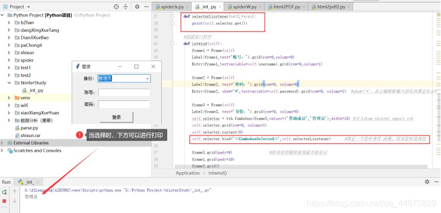Close the html2pdf2.py tab
Image resolution: width=441 pixels, height=213 pixels.
coord(348,7)
